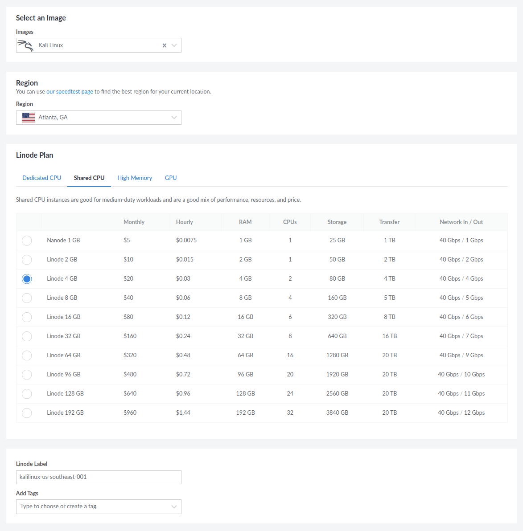Select the Linode 8 GB radio button
Screen dimensions: 523x531
[27, 298]
